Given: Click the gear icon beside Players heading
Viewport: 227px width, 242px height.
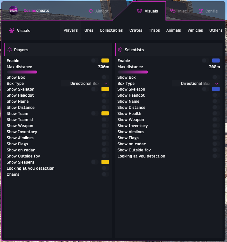Looking at the screenshot, I should coord(10,50).
